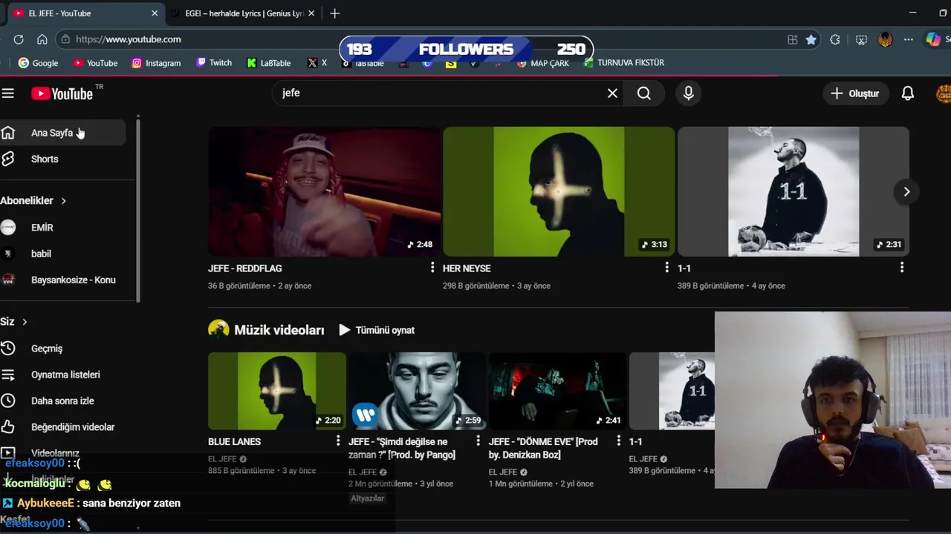This screenshot has height=534, width=951.
Task: Open the Google bookmark
Action: tap(38, 63)
